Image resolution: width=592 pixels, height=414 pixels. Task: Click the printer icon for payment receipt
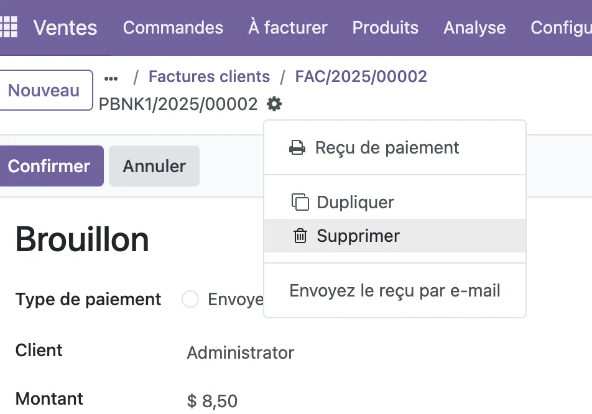[x=297, y=147]
